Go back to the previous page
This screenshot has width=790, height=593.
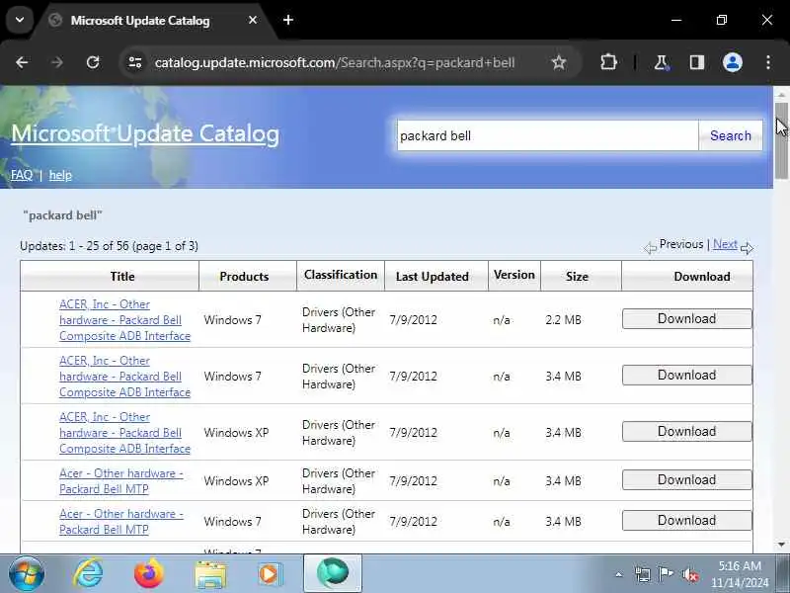click(22, 62)
